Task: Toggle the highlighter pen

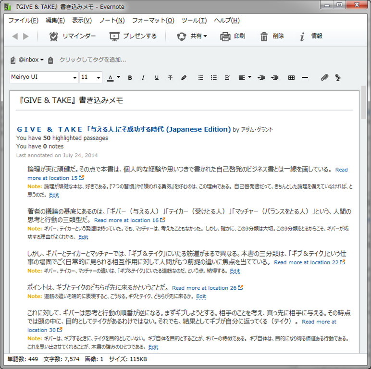Action: pos(184,77)
